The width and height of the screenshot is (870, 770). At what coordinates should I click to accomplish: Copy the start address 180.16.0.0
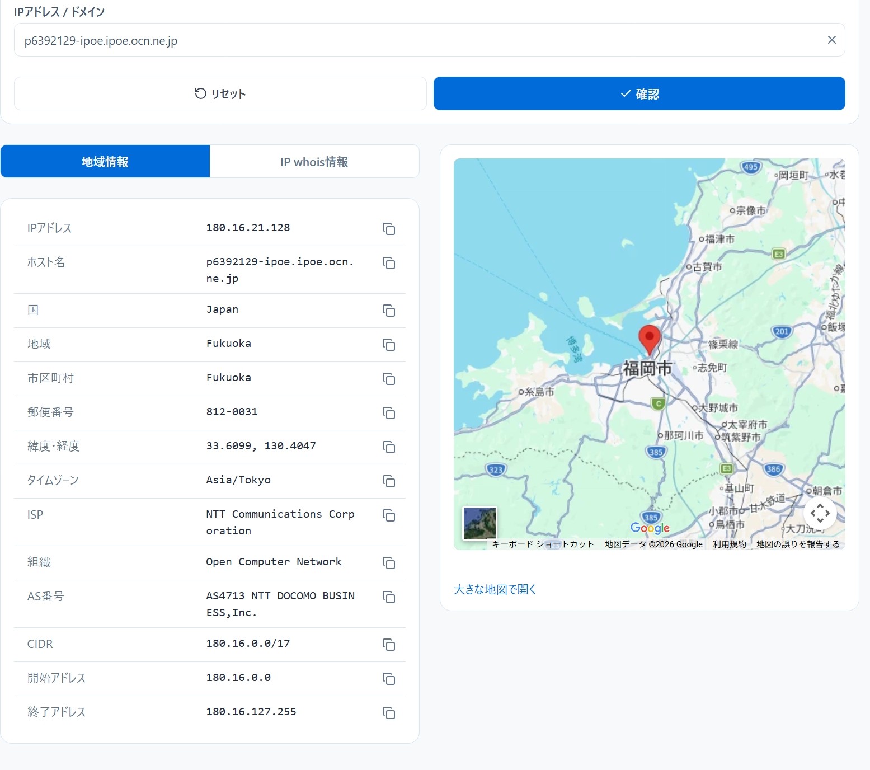tap(389, 679)
